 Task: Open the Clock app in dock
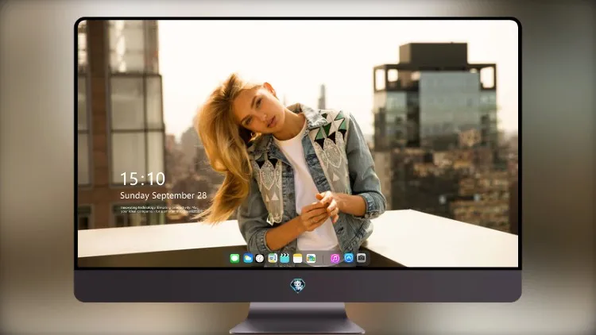coord(260,258)
